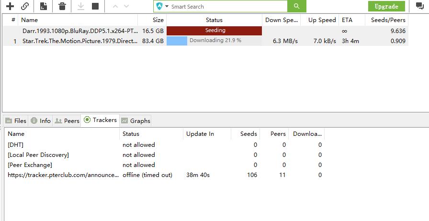The height and width of the screenshot is (221, 429).
Task: Sort torrents by ETA column
Action: coord(352,20)
